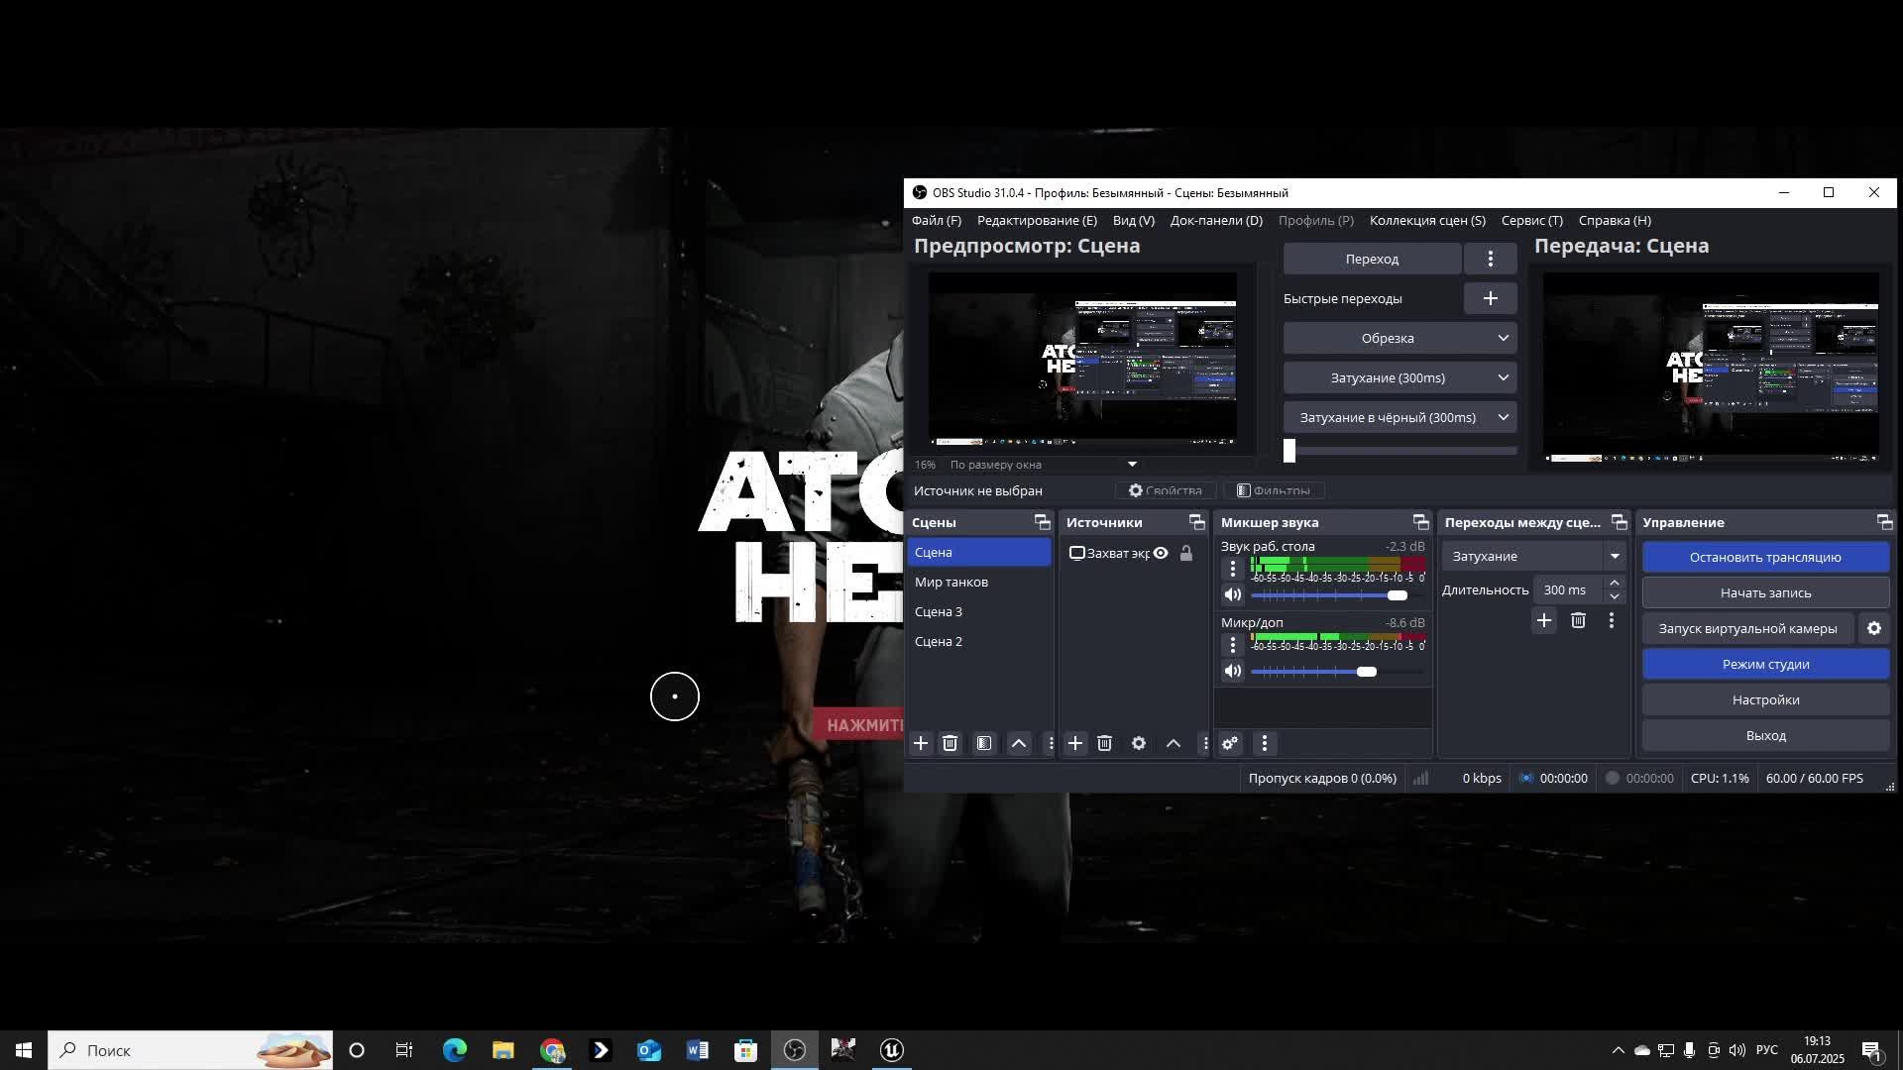Image resolution: width=1903 pixels, height=1070 pixels.
Task: Open audio mixer menu dots icon
Action: point(1264,743)
